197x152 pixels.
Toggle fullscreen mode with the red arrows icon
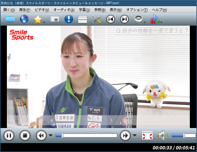[147, 135]
